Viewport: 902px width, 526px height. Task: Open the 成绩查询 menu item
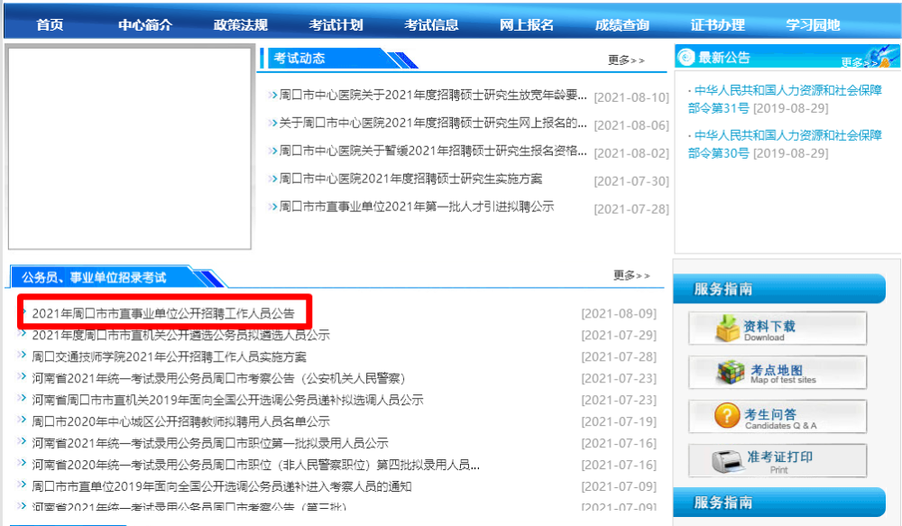point(625,24)
